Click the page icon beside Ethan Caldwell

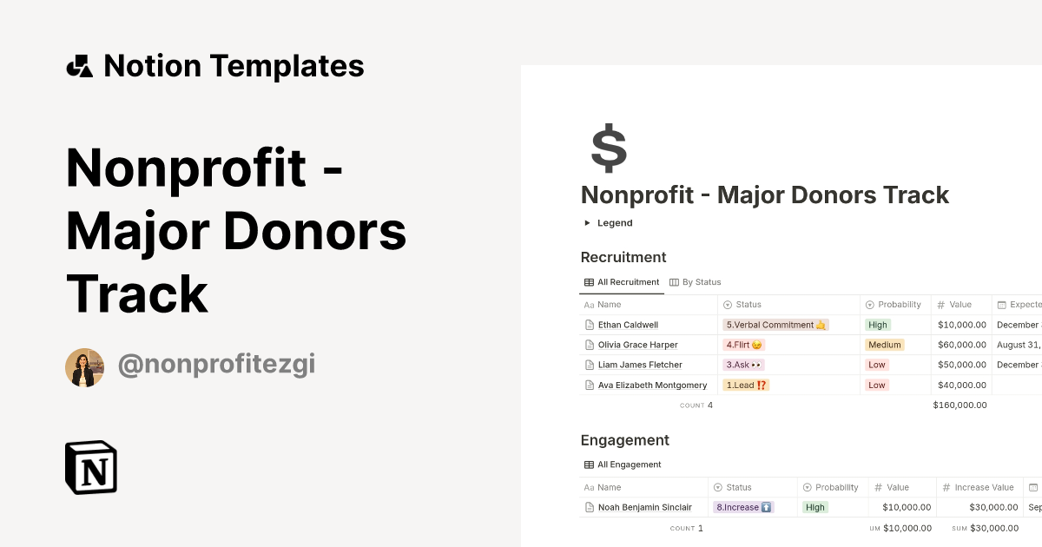[590, 324]
